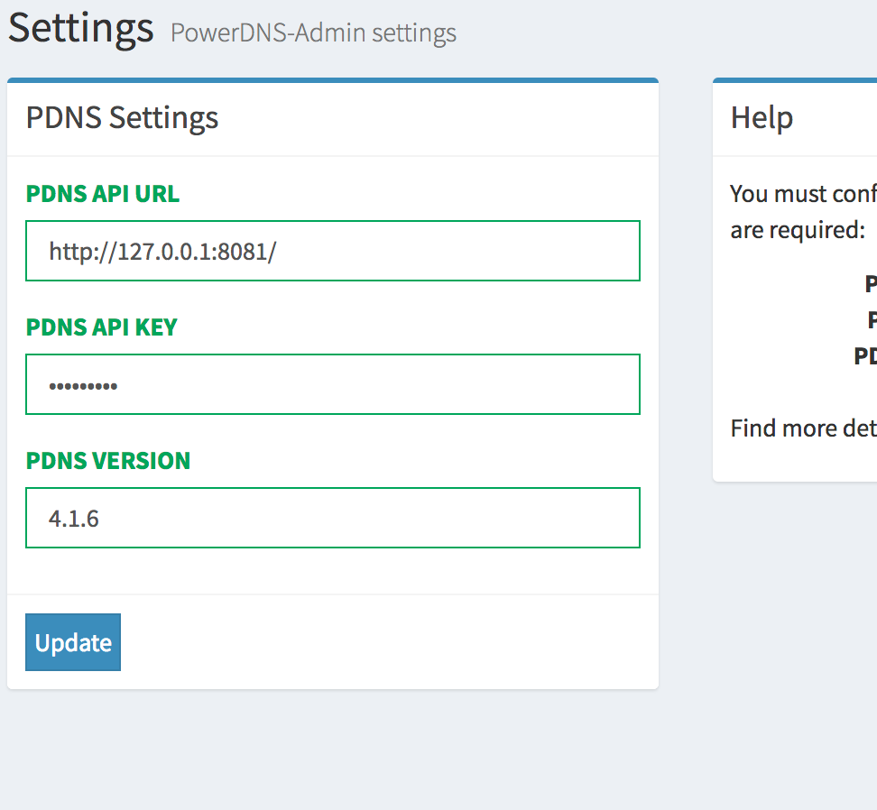Click the PDNS VERSION label

click(108, 461)
